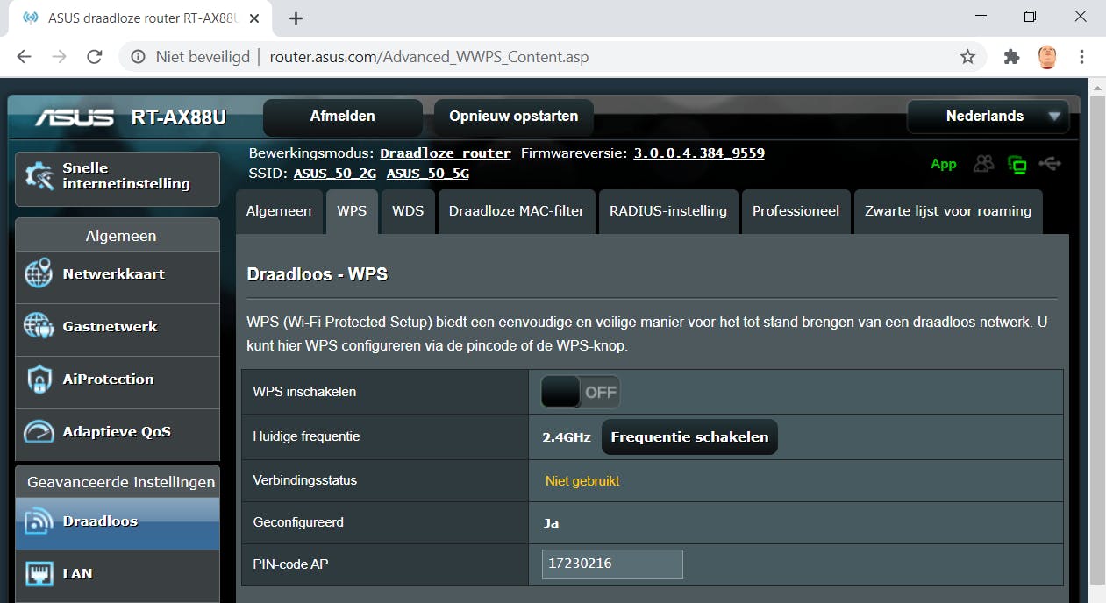The image size is (1106, 603).
Task: Open Zwarte lijst voor roaming tab
Action: [948, 211]
